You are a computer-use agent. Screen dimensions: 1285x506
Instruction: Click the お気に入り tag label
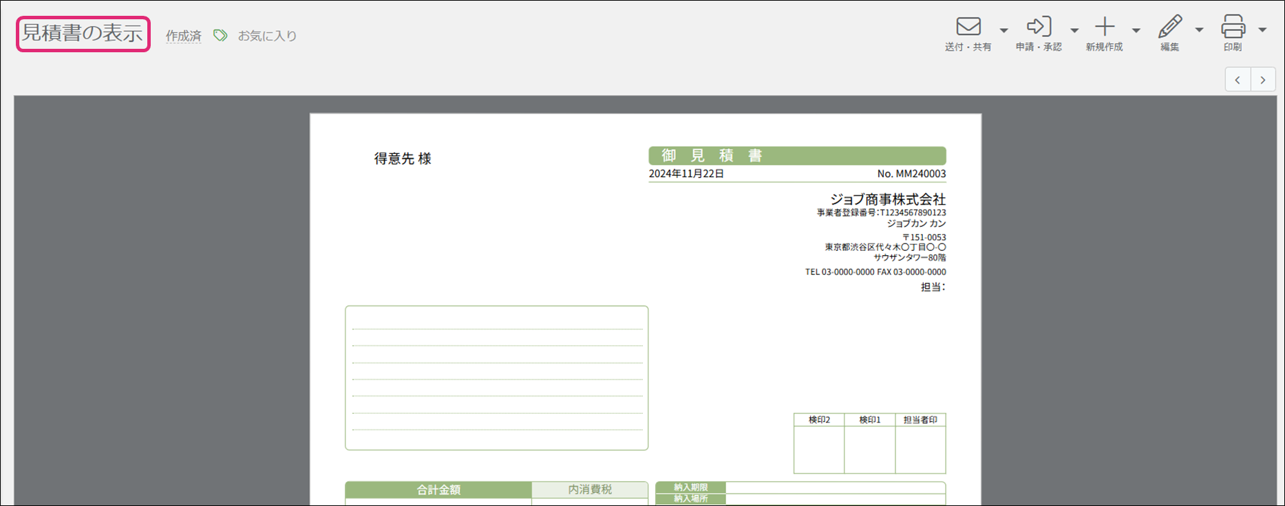267,36
